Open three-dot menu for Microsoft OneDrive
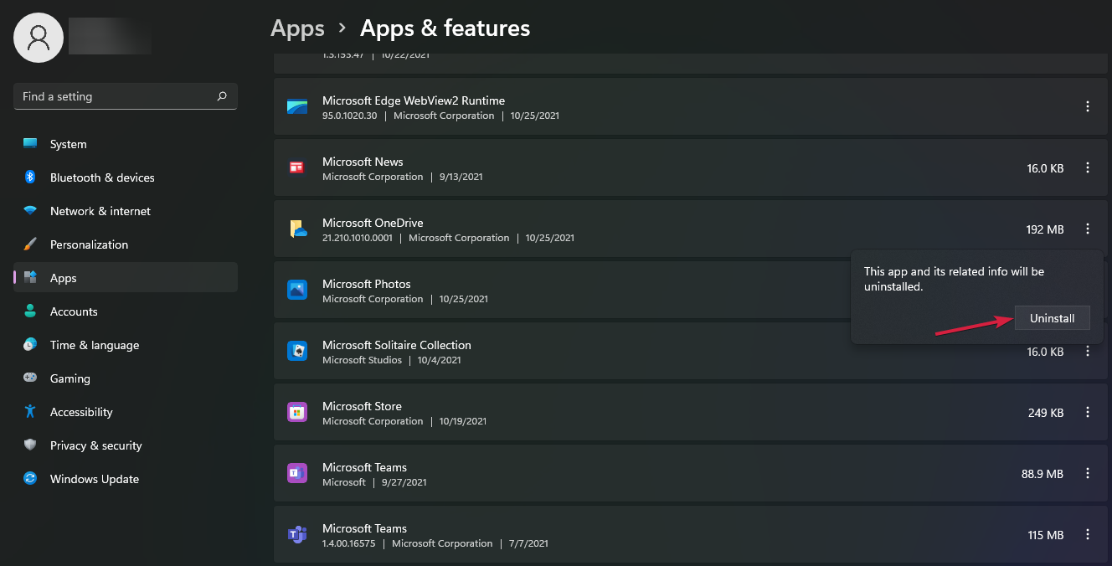 click(1088, 229)
